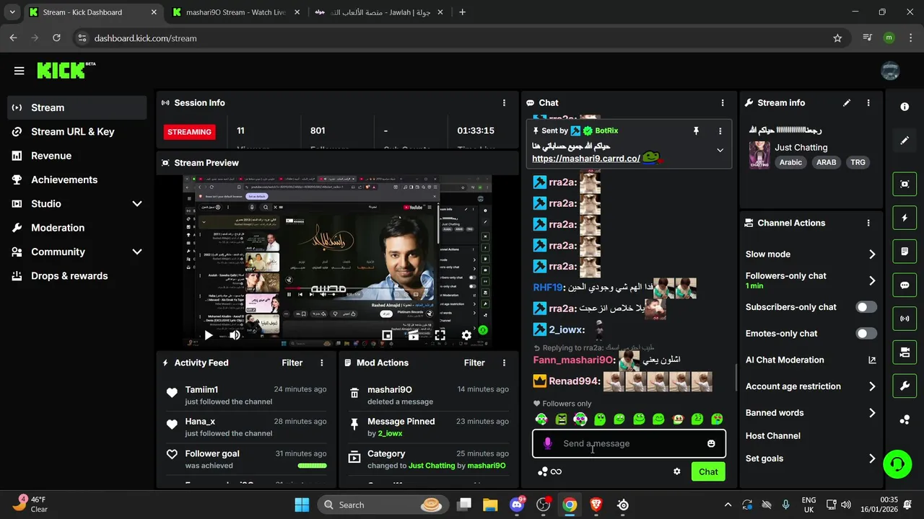Image resolution: width=924 pixels, height=519 pixels.
Task: Open Channel Actions three-dot menu
Action: pyautogui.click(x=868, y=223)
